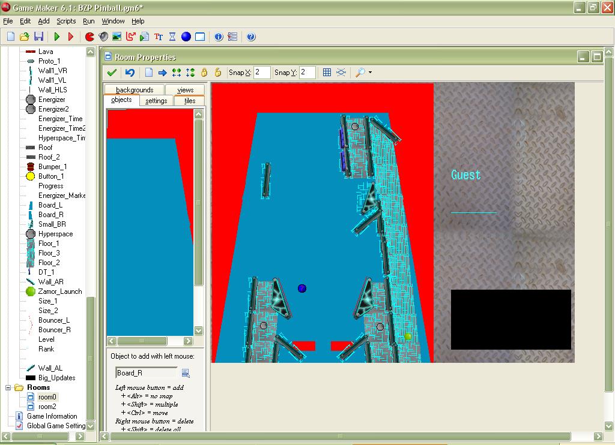The image size is (615, 445).
Task: Select room0 in the resource tree
Action: [47, 397]
